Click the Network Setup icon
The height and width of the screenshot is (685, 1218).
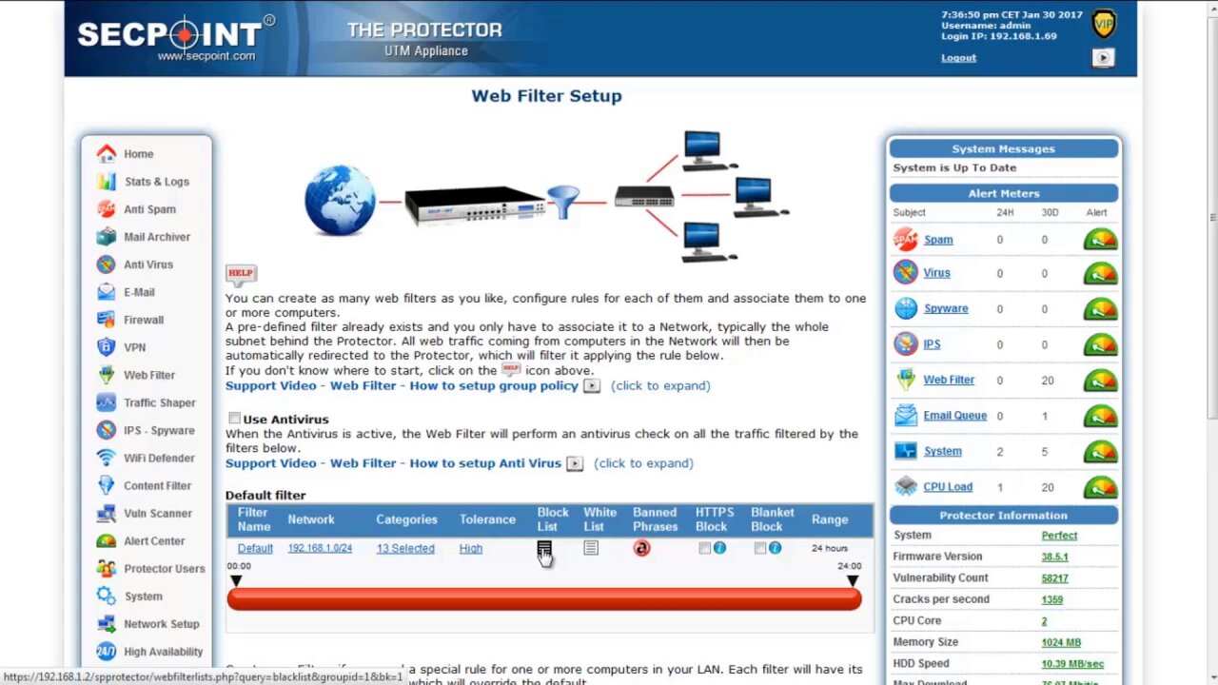(106, 623)
